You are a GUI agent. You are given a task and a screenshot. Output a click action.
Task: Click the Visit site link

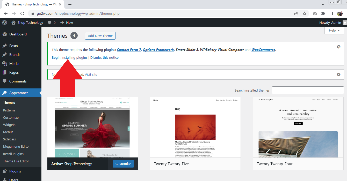coord(91,74)
